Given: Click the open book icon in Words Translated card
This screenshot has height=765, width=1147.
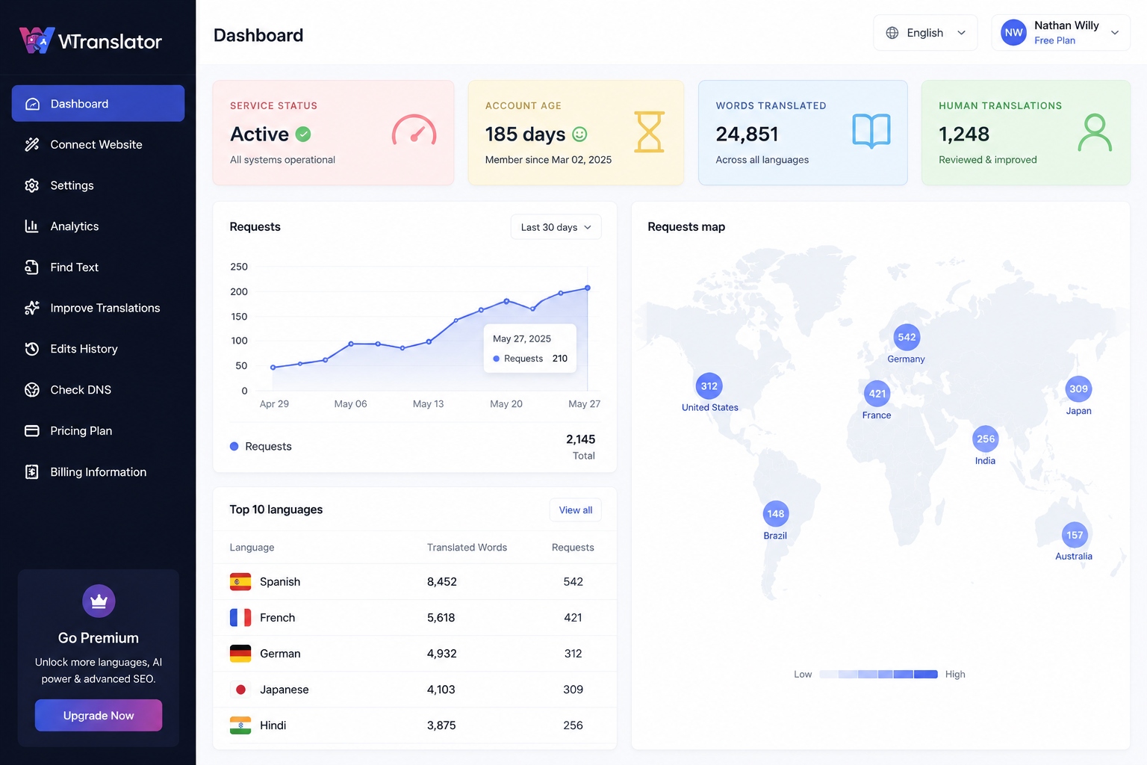Looking at the screenshot, I should (871, 131).
